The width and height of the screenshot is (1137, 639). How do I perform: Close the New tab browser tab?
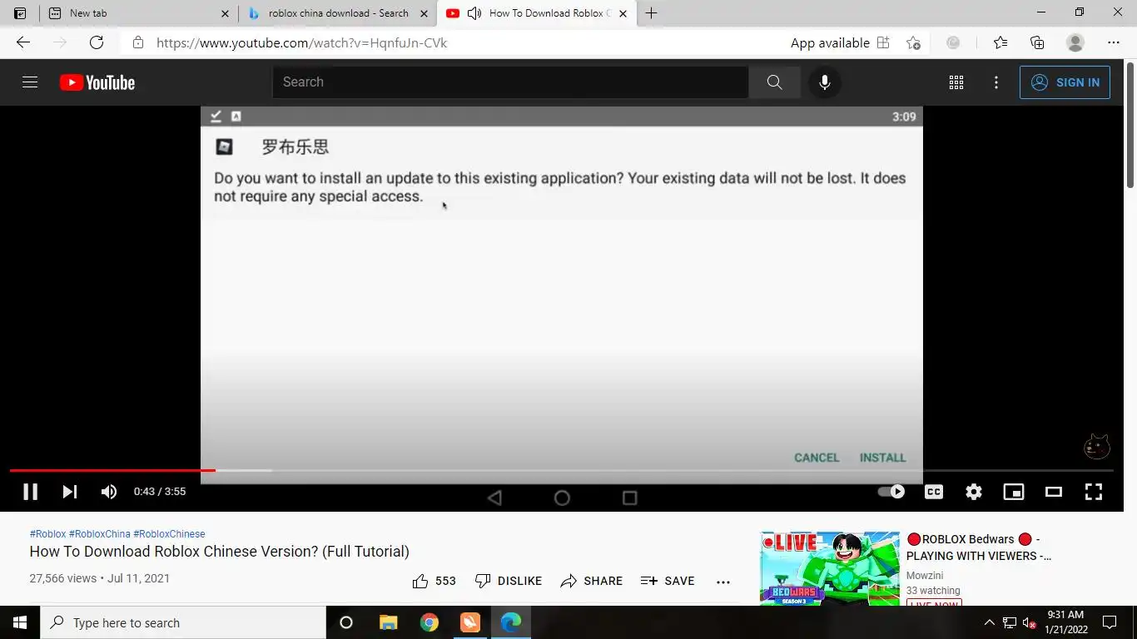[225, 13]
